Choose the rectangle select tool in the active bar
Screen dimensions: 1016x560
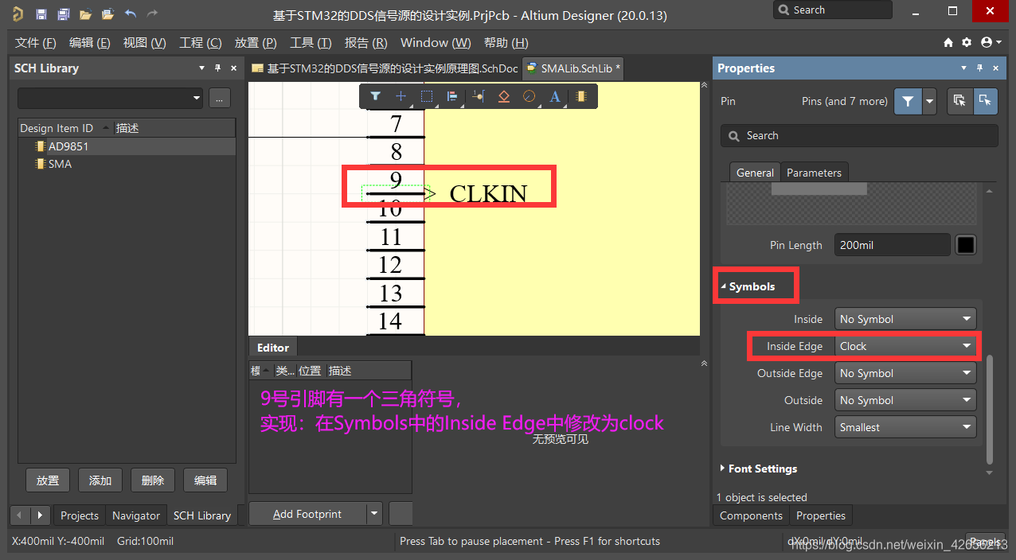click(x=427, y=96)
